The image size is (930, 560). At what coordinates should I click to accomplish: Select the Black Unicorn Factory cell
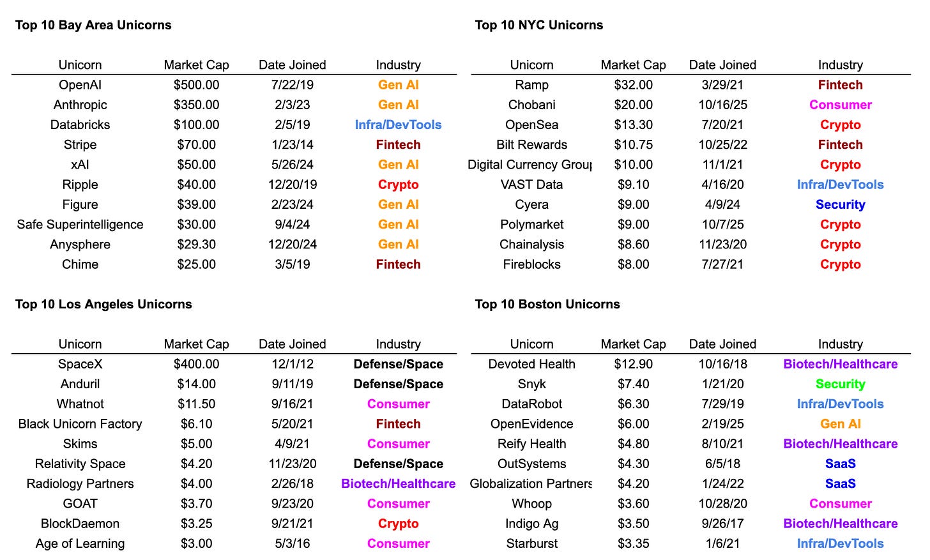pyautogui.click(x=80, y=424)
